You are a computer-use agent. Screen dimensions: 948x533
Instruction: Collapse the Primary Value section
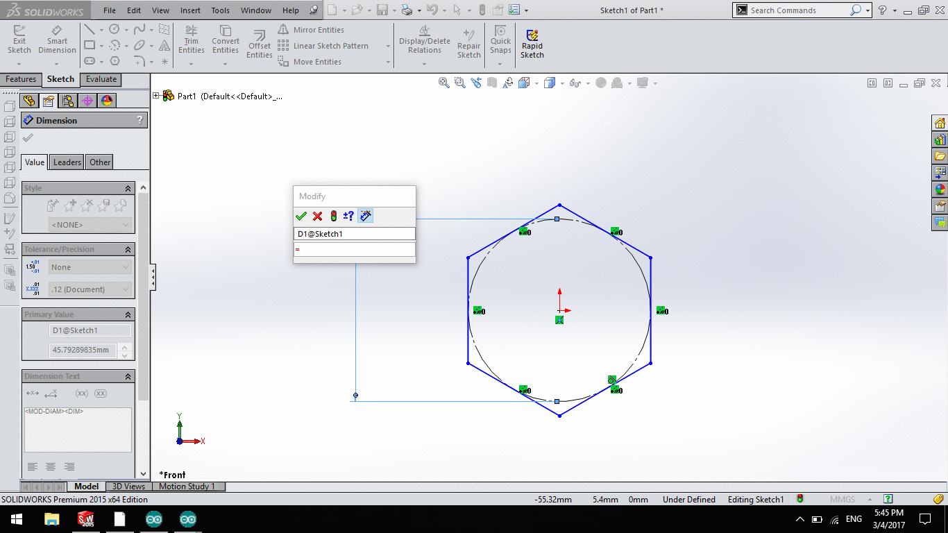[x=128, y=314]
